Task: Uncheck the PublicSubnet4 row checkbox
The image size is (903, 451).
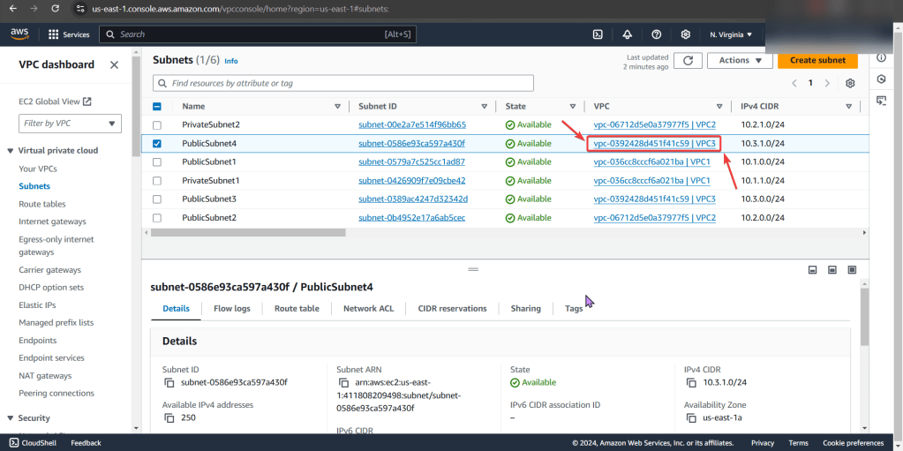Action: coord(157,143)
